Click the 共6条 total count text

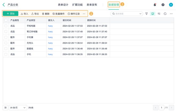[x=31, y=108]
